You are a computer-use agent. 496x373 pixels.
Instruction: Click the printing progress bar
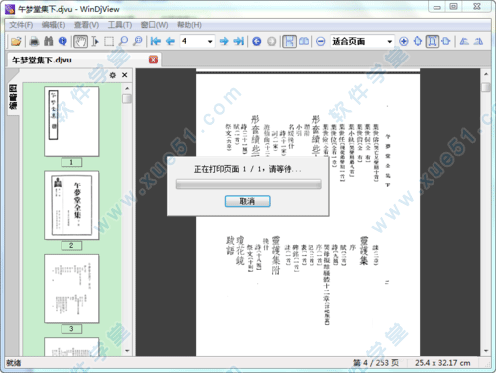coord(248,185)
